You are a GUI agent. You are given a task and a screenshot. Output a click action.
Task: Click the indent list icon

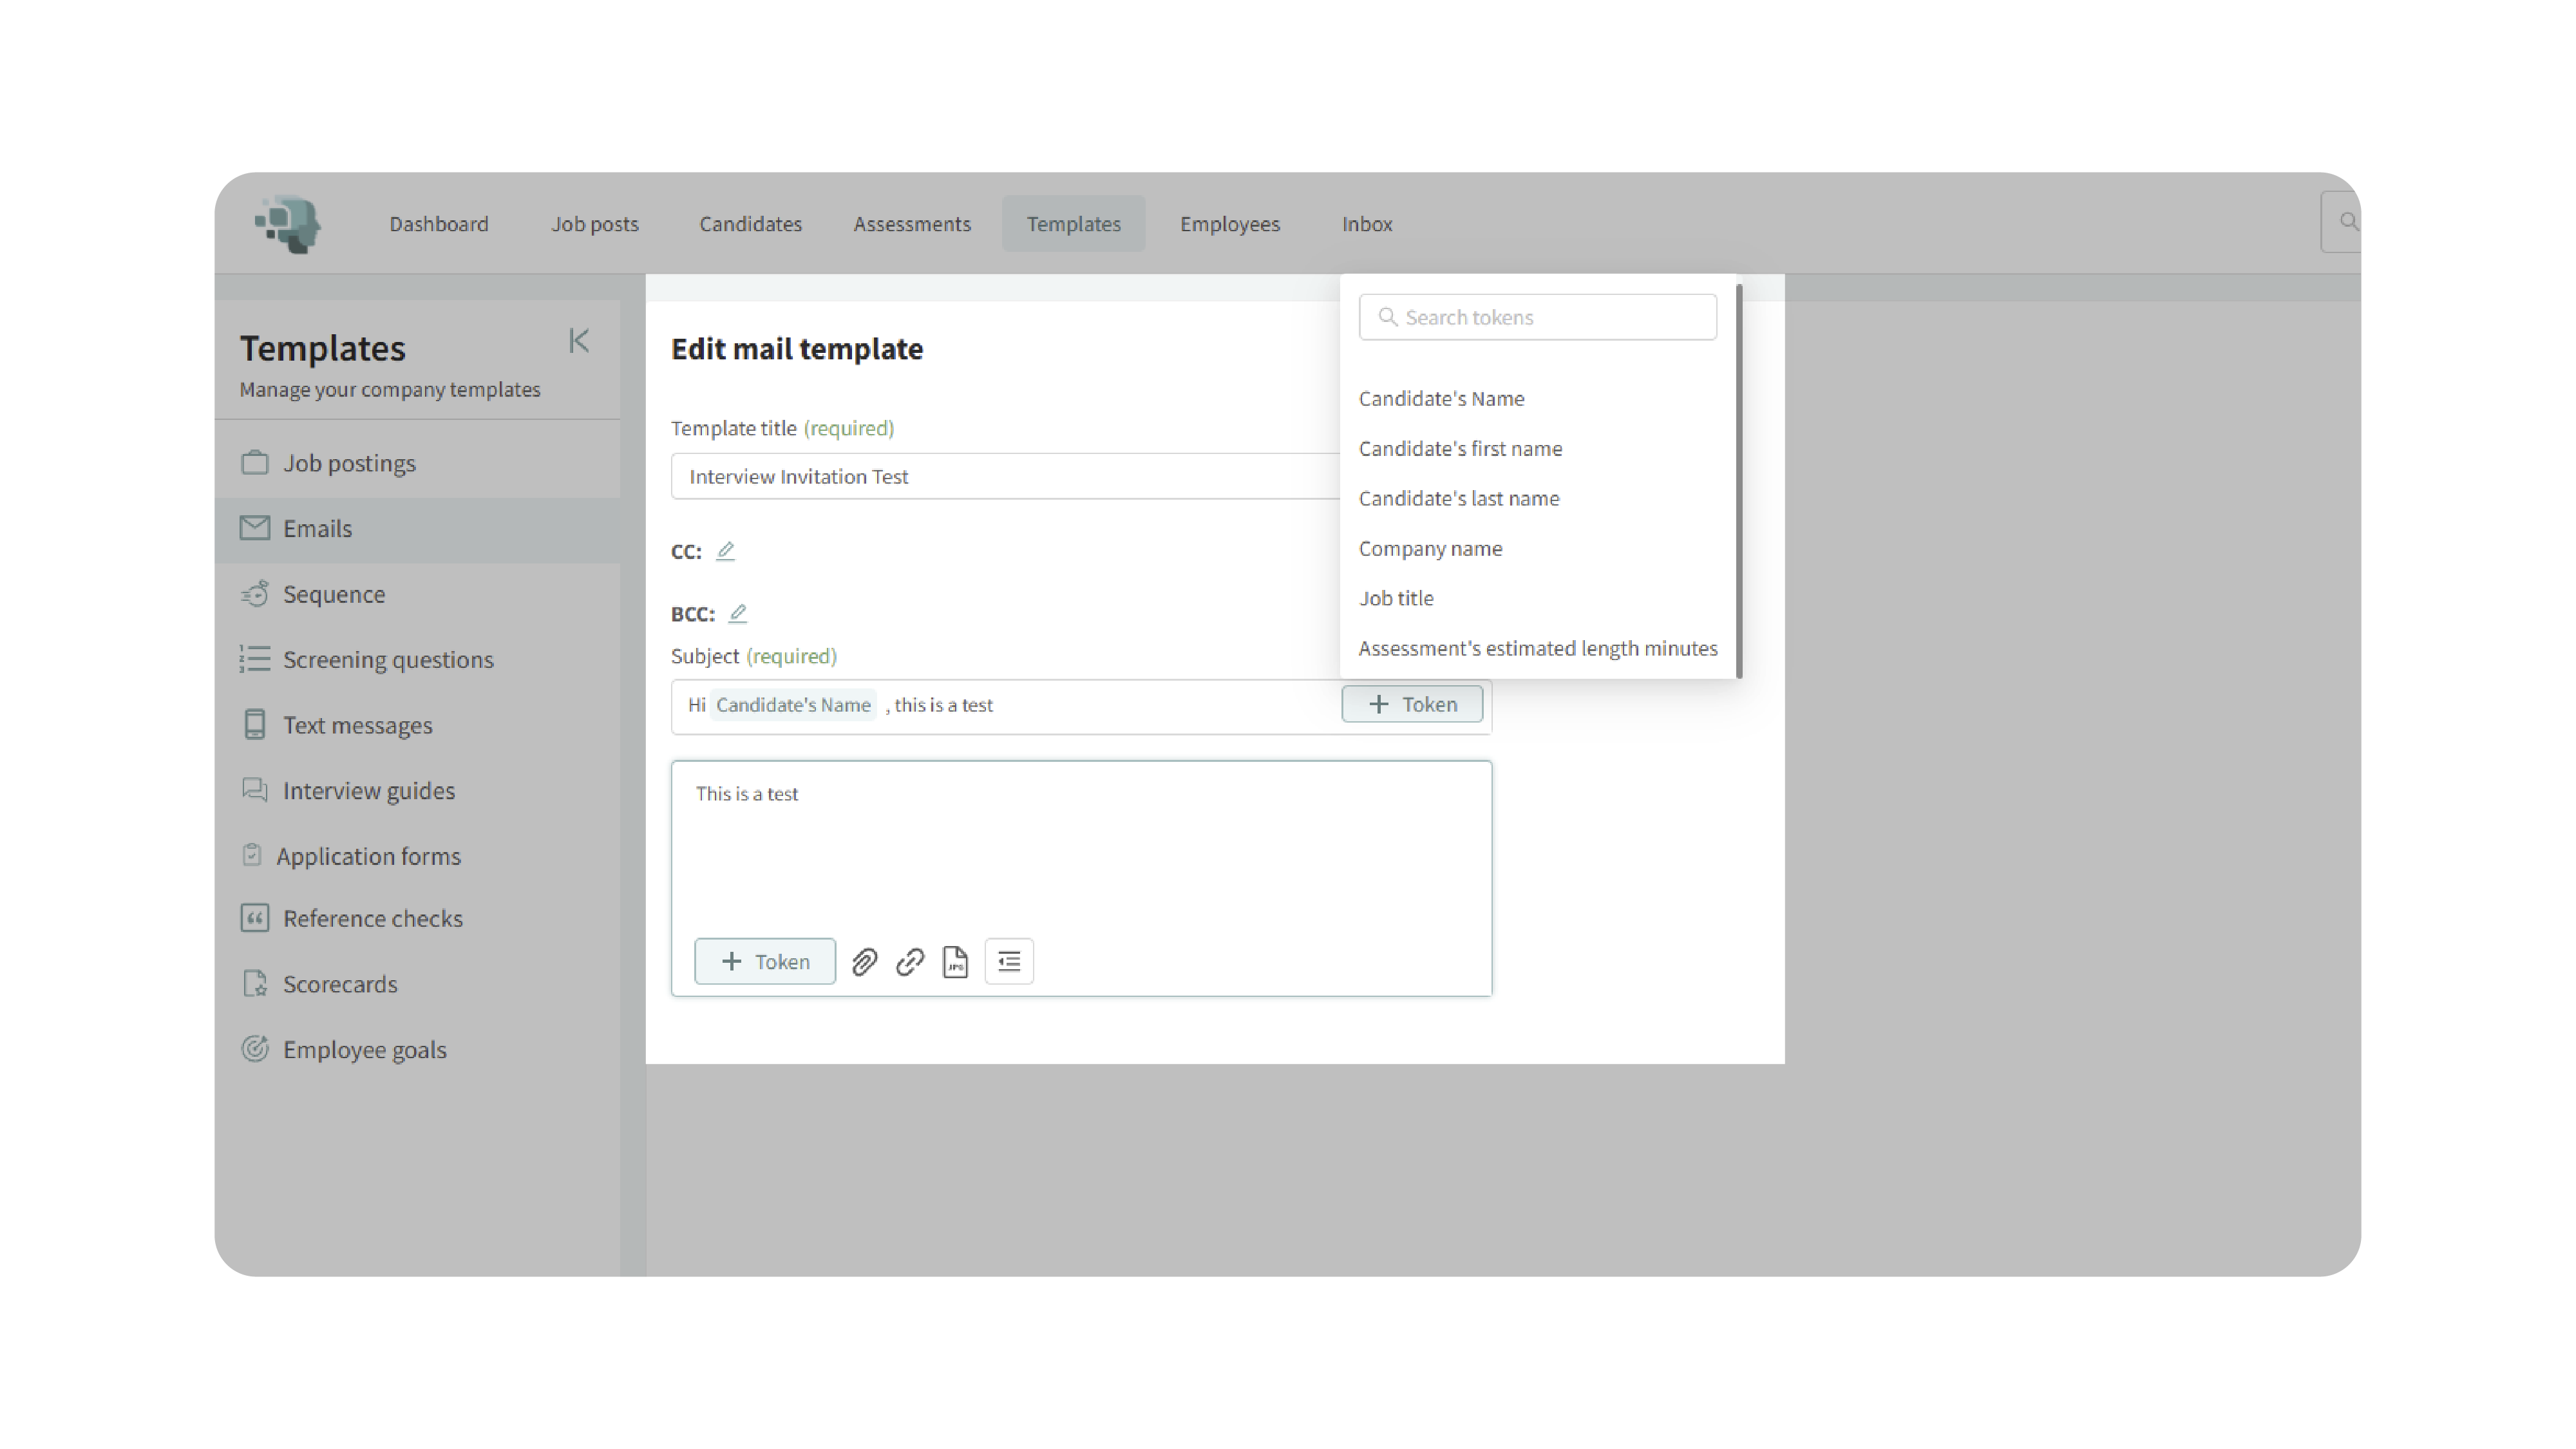click(x=1009, y=962)
